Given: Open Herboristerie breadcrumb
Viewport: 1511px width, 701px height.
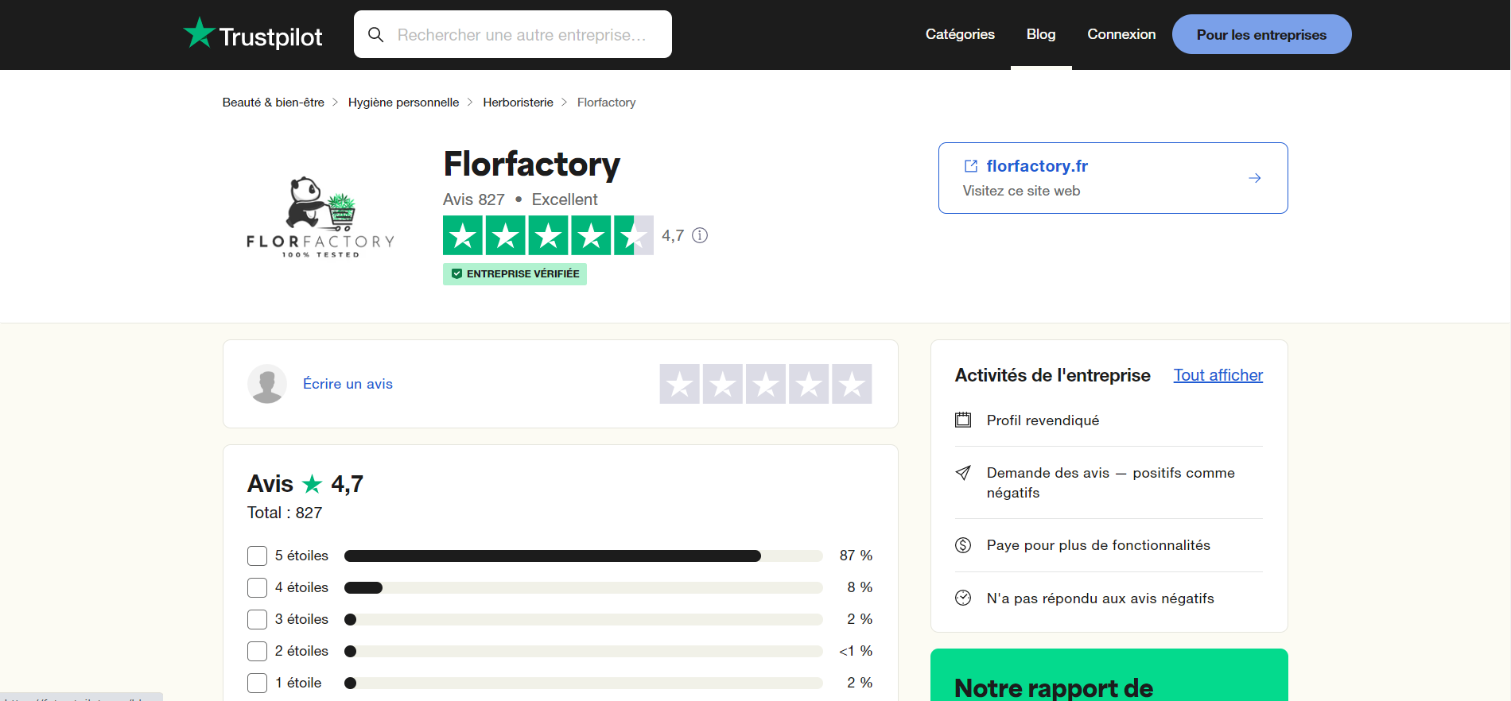Looking at the screenshot, I should [x=518, y=103].
